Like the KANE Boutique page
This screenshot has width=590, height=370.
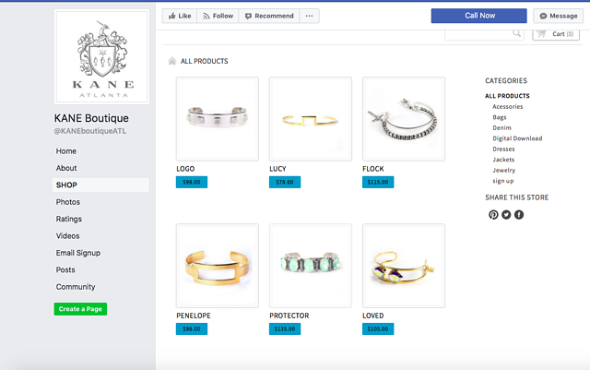(x=180, y=16)
